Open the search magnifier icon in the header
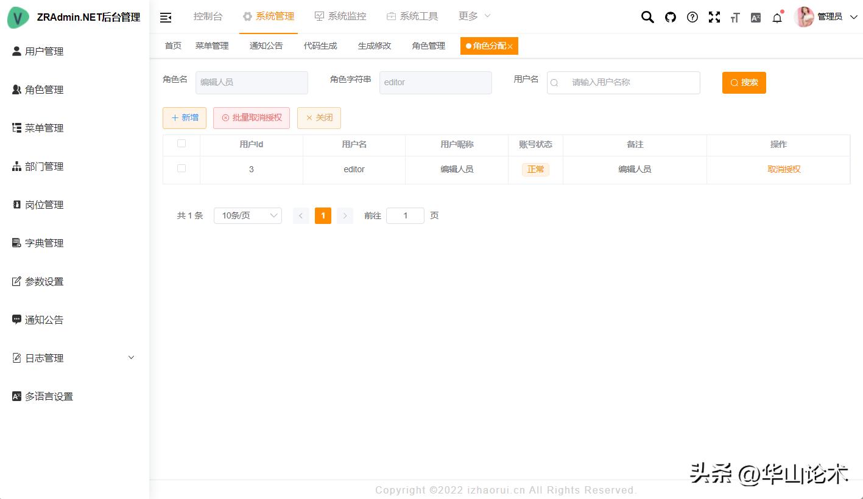This screenshot has height=499, width=863. (x=647, y=18)
